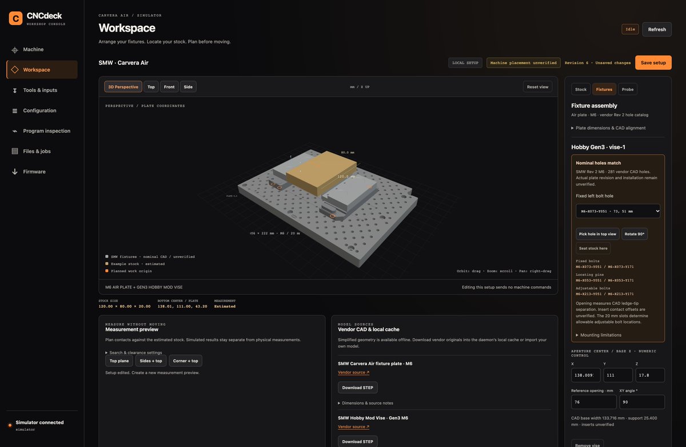
Task: Click the aperture center Y input field
Action: point(618,375)
